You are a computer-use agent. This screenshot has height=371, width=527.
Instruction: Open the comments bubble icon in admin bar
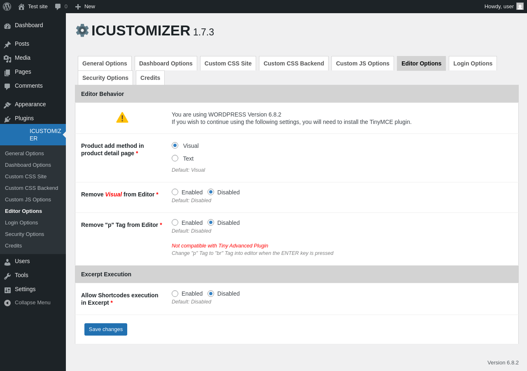58,7
